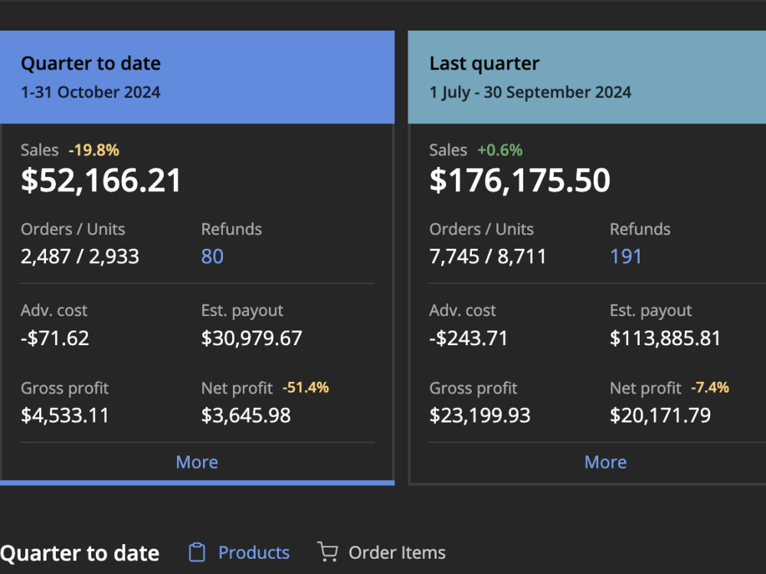Click the Order Items cart icon
The height and width of the screenshot is (574, 766).
(327, 552)
